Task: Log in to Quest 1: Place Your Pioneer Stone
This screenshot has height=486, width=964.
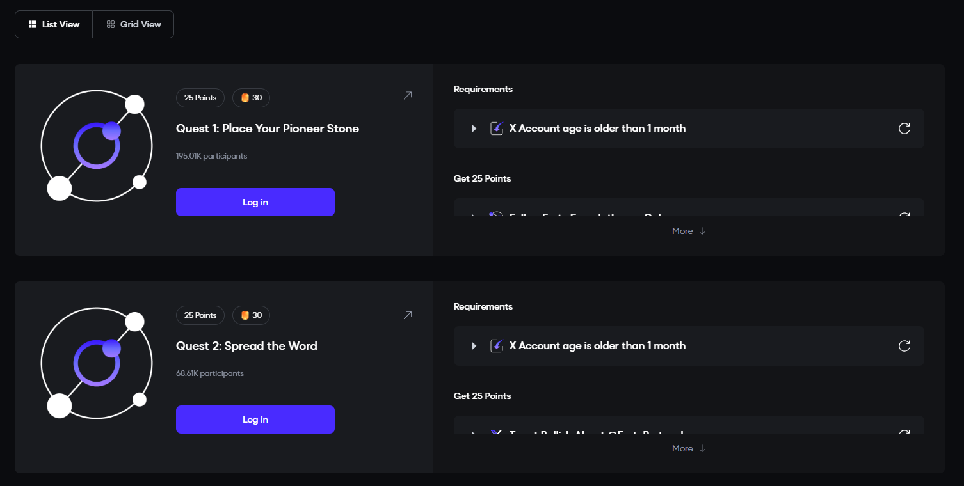Action: pyautogui.click(x=255, y=202)
